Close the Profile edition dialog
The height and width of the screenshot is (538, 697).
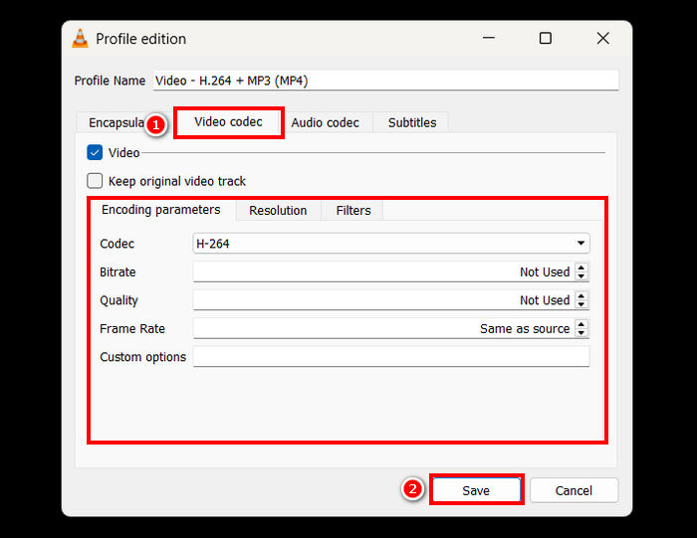[x=602, y=39]
